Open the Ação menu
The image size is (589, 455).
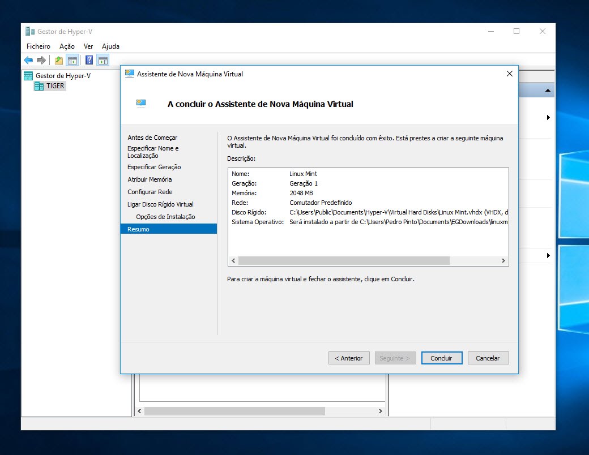point(67,46)
